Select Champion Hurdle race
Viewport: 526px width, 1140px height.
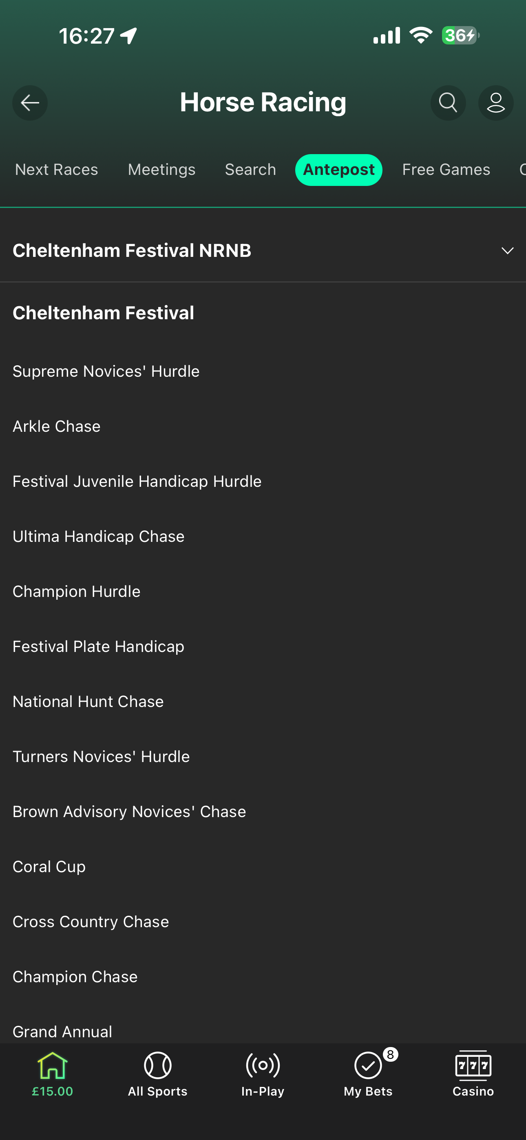pyautogui.click(x=77, y=591)
